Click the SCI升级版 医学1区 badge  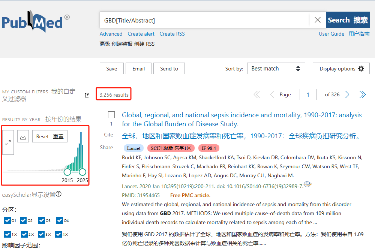(x=171, y=148)
